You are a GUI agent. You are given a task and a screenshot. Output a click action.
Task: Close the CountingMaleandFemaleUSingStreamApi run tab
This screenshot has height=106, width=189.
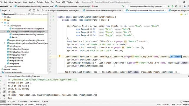tap(42, 76)
